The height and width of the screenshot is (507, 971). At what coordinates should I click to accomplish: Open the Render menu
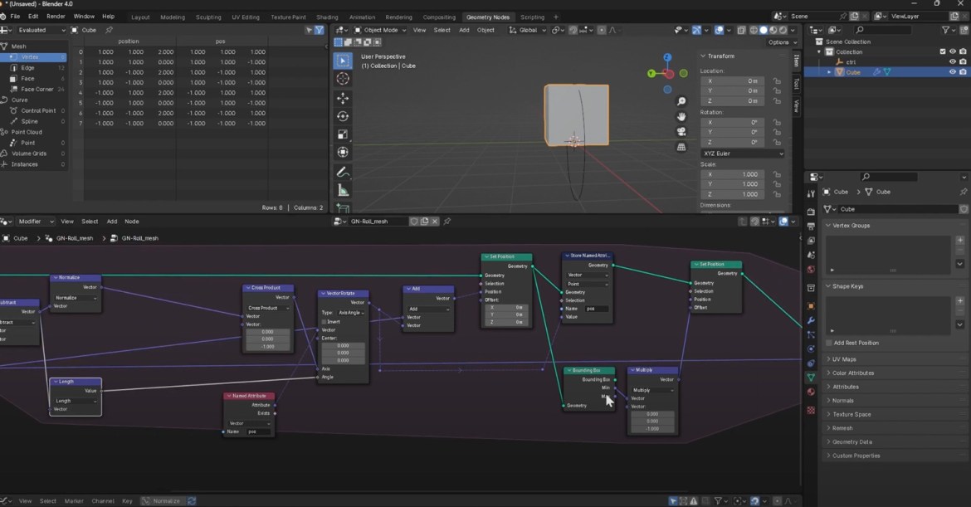coord(56,17)
